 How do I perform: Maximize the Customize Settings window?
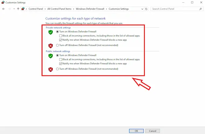tap(192, 2)
